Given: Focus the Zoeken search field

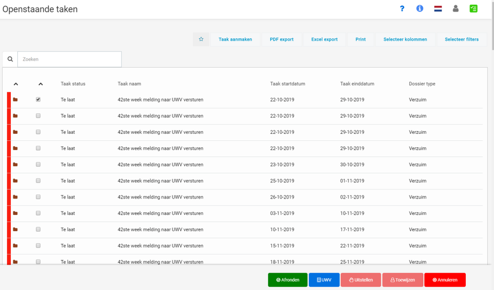Looking at the screenshot, I should pos(69,59).
